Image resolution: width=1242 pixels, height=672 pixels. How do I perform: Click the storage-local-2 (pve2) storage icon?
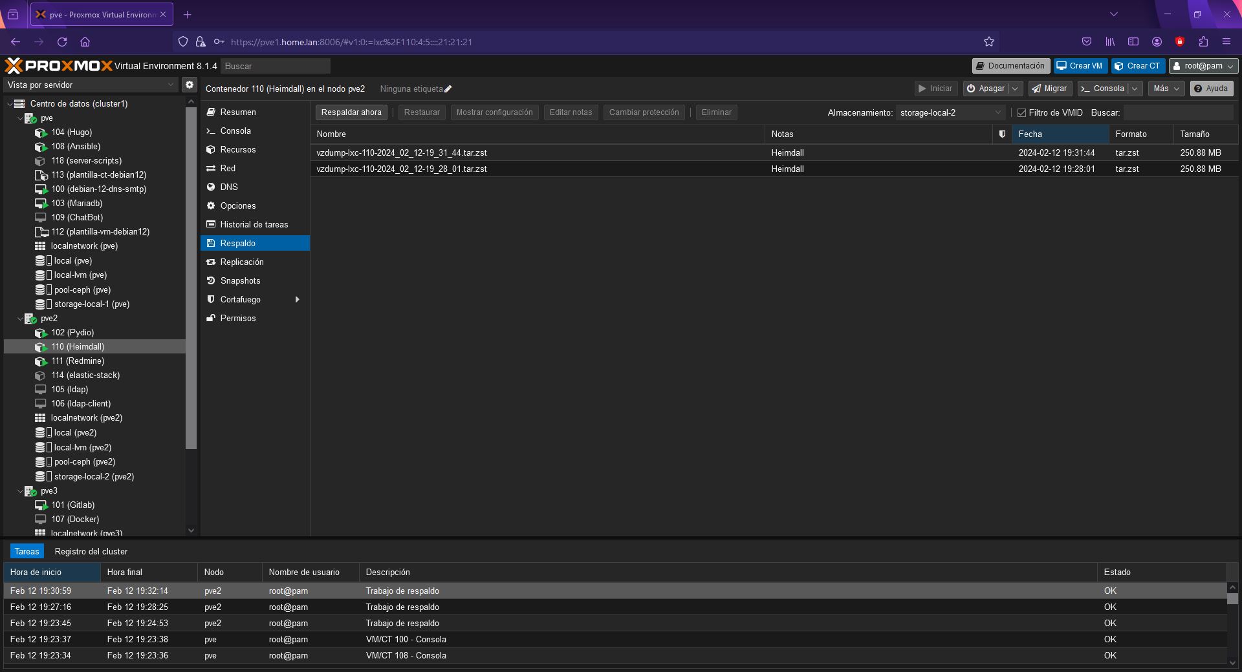click(43, 476)
